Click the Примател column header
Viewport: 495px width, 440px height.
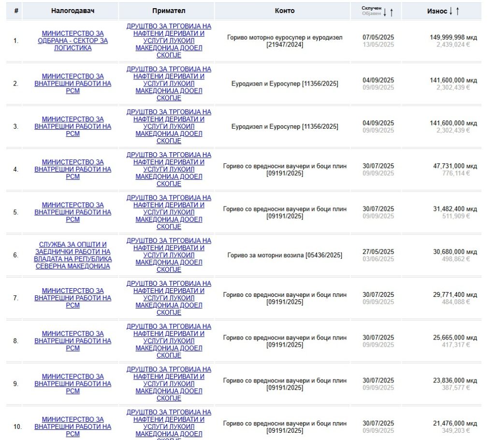(168, 11)
